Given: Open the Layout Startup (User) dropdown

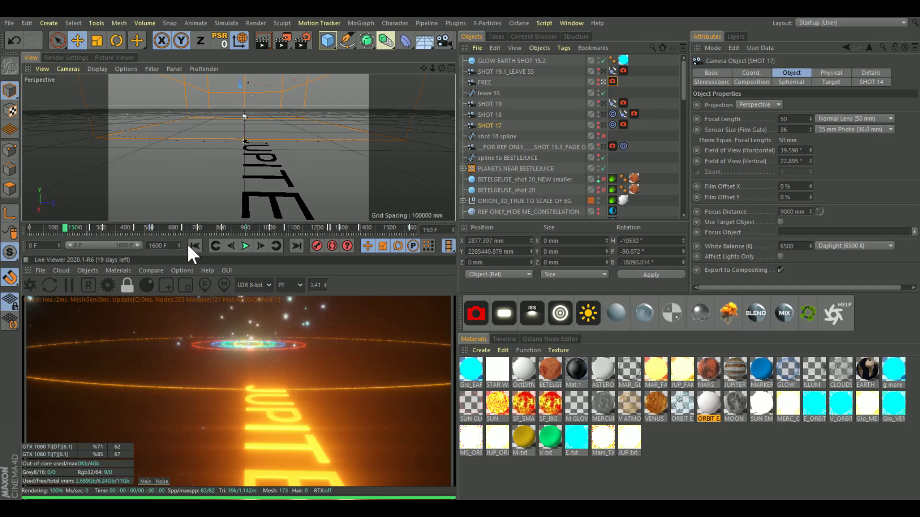Looking at the screenshot, I should (x=851, y=22).
